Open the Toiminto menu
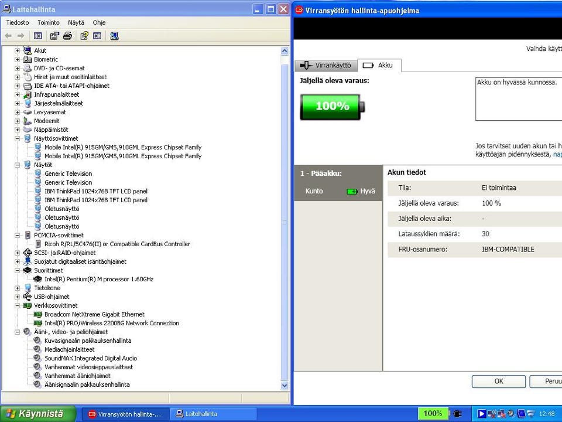Viewport: 562px width, 422px height. pyautogui.click(x=49, y=22)
